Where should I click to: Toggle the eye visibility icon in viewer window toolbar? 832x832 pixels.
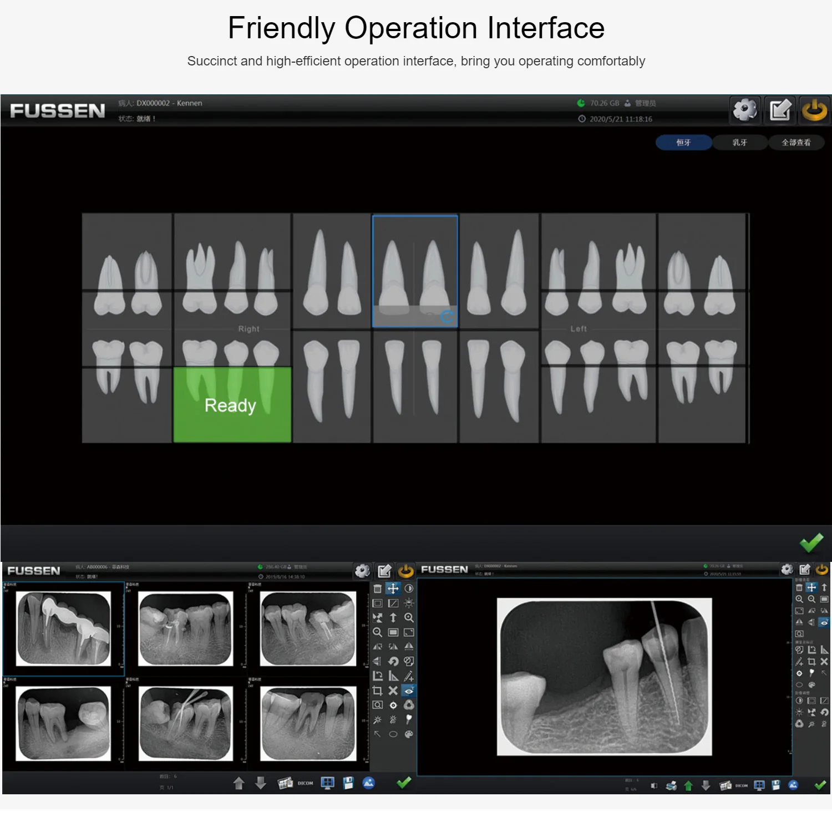tap(824, 622)
